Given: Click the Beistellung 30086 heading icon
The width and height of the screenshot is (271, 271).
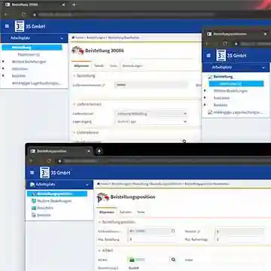Looking at the screenshot, I should (x=78, y=50).
